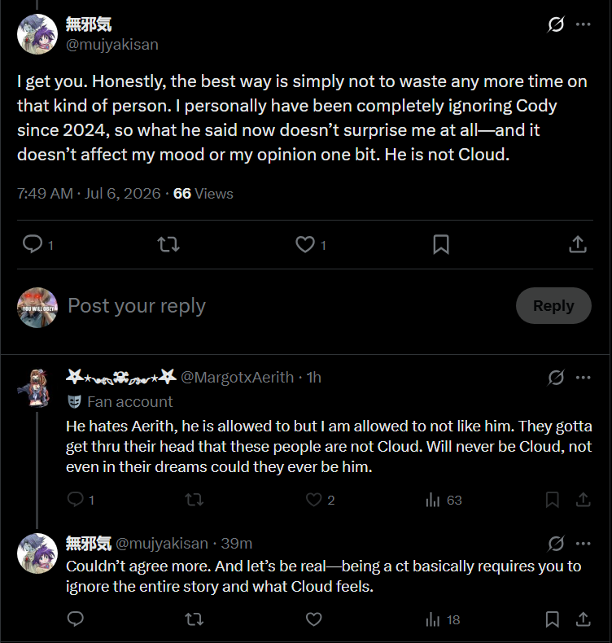Open more options menu on main post
The image size is (612, 643).
(x=584, y=24)
